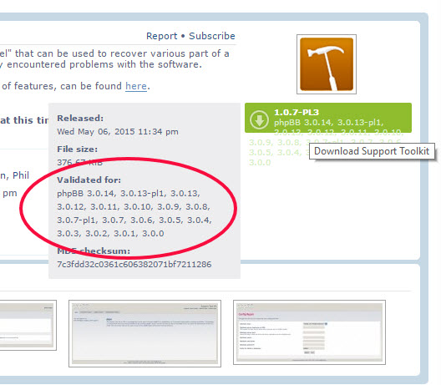Open the right Config Repair screenshot thumbnail
441x385 pixels.
(309, 332)
